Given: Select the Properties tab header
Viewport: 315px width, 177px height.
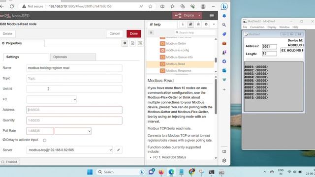Looking at the screenshot, I should point(22,43).
